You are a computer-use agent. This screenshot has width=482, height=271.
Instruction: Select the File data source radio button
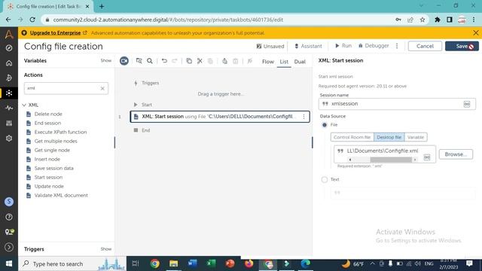(x=325, y=125)
